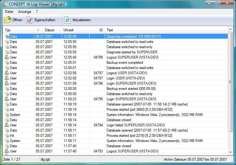Sort by the ID column header
Screen dimensions: 236x165
[97, 30]
